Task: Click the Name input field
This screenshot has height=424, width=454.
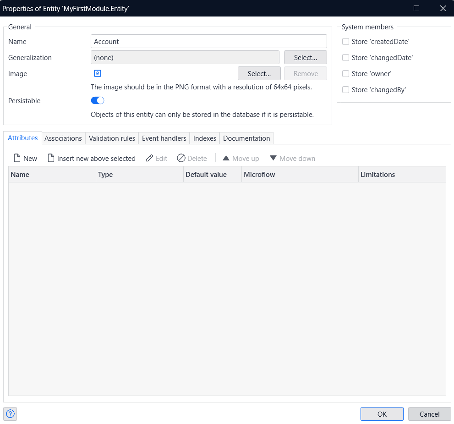Action: click(x=208, y=41)
